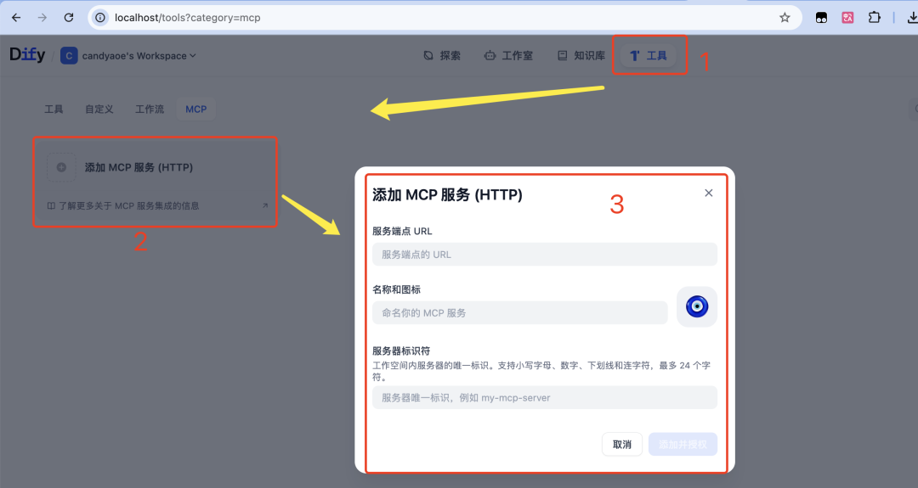The image size is (918, 488).
Task: Change the blue evil-eye service icon
Action: click(697, 306)
